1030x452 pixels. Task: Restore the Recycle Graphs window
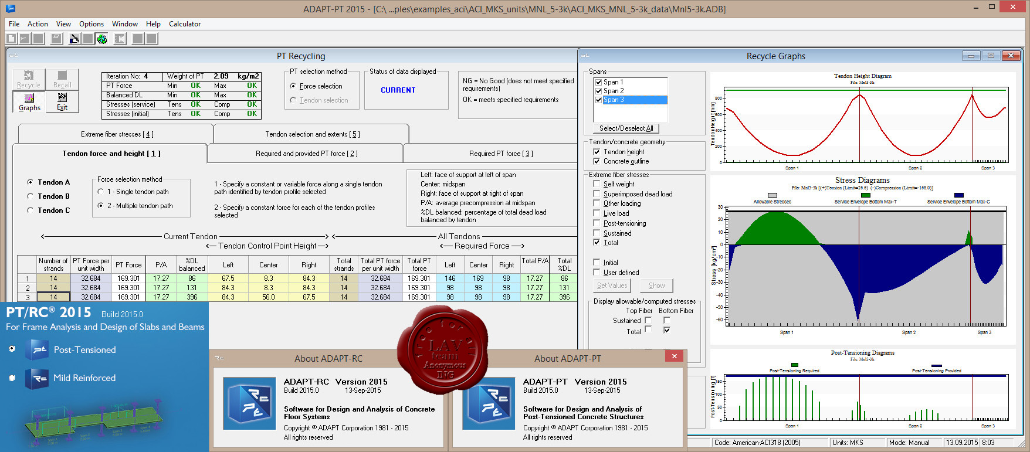coord(991,56)
